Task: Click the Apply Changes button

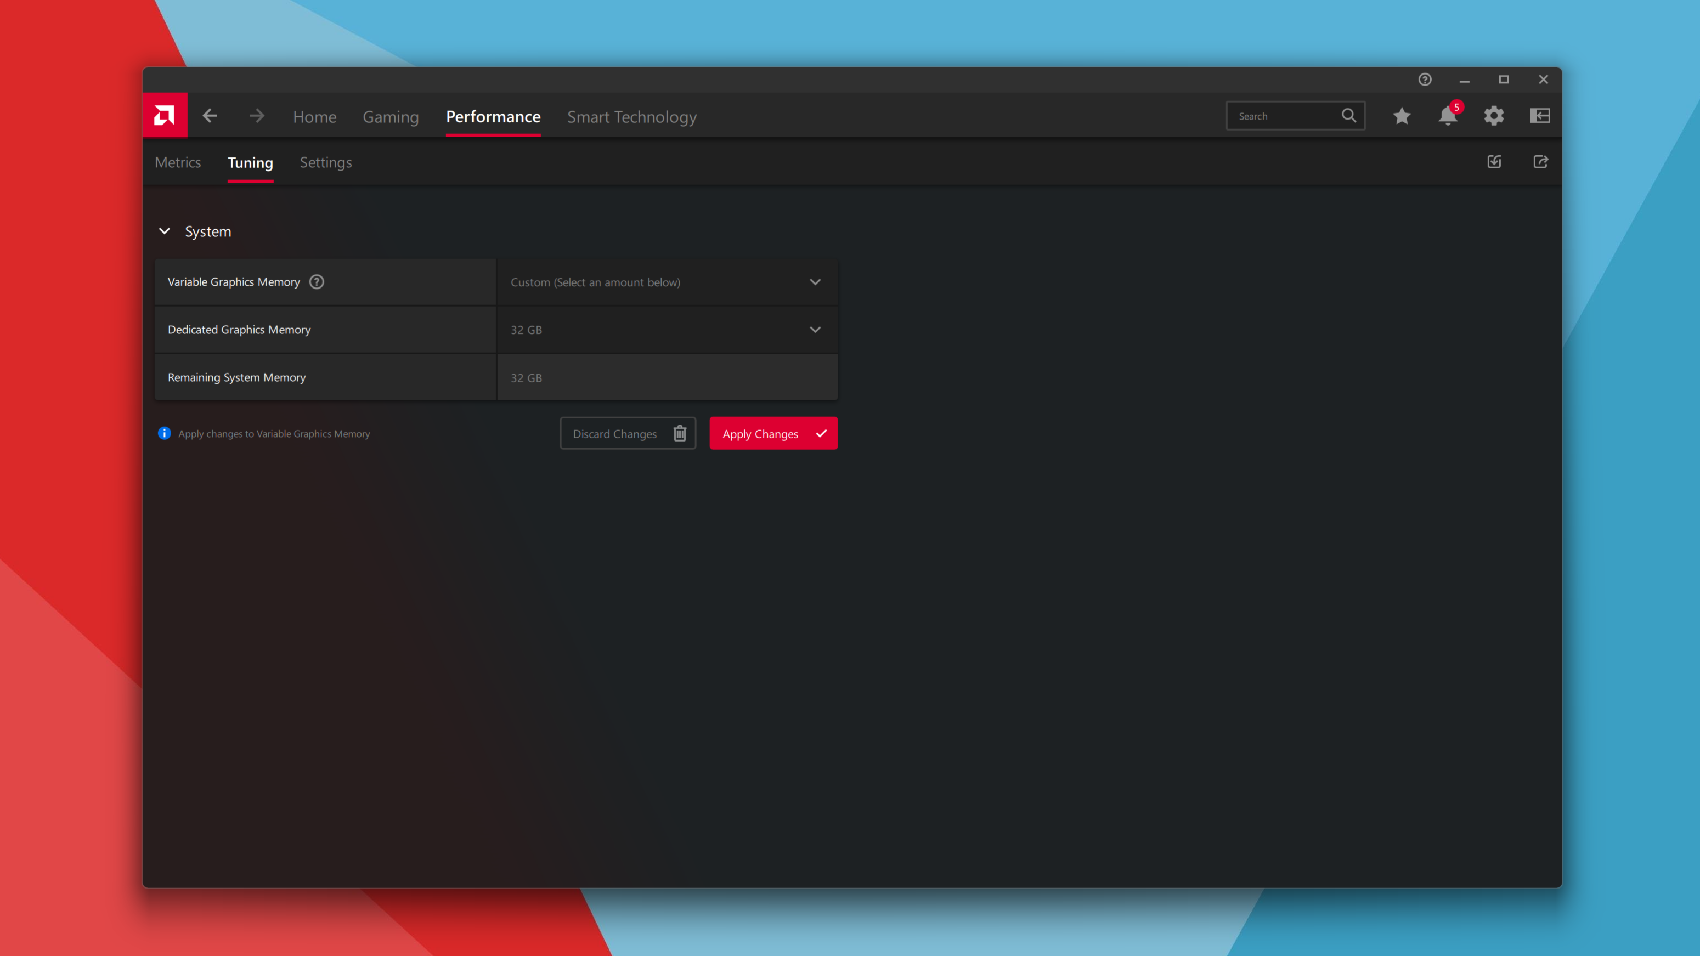Action: point(773,433)
